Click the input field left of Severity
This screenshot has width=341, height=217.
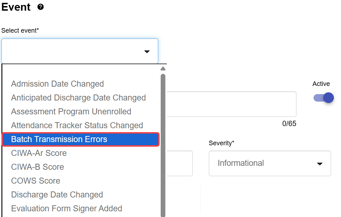click(180, 163)
